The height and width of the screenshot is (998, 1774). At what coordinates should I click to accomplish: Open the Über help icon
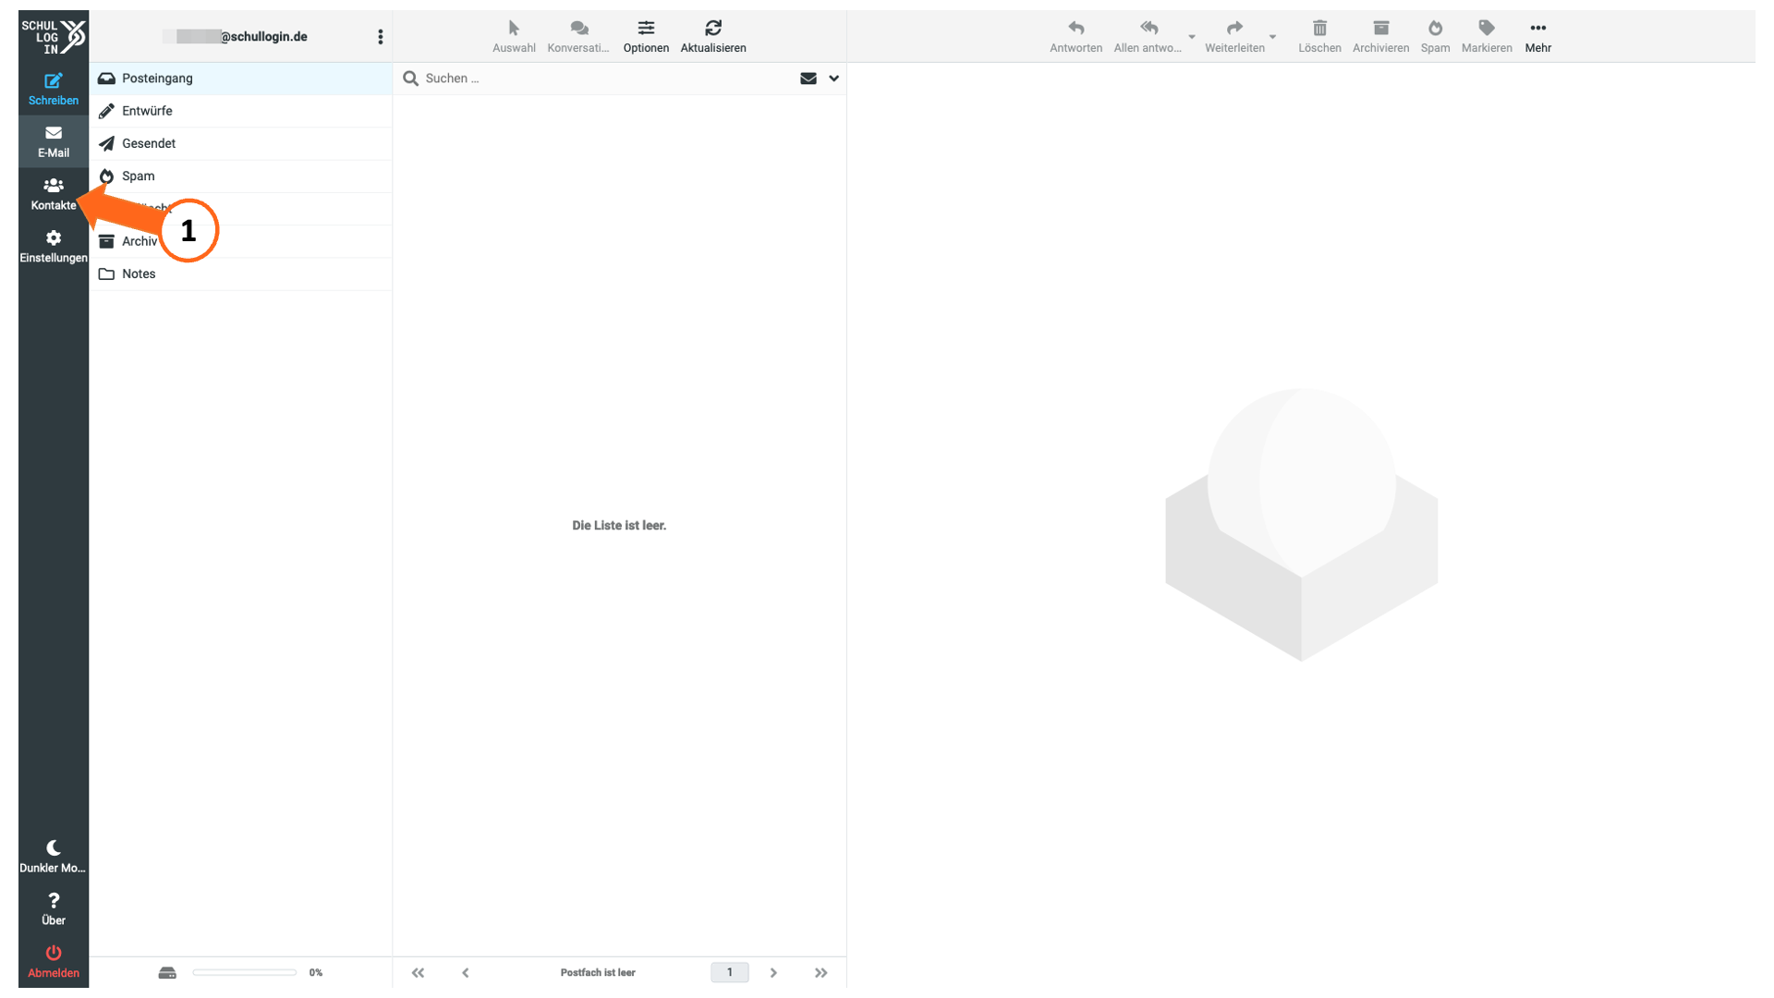[x=53, y=908]
